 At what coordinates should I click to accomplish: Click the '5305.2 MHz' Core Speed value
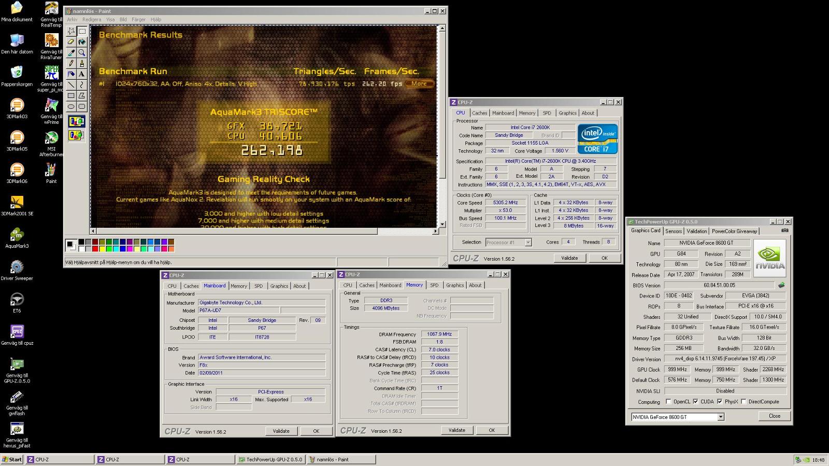[505, 203]
